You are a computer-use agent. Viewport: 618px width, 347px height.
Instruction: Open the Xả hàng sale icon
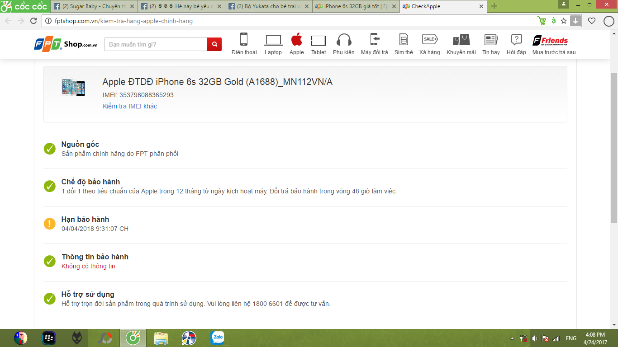click(430, 44)
